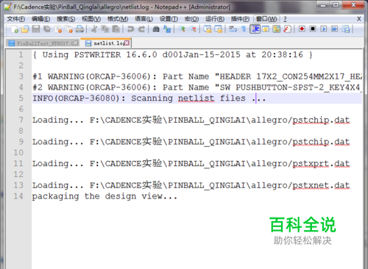Viewport: 368px width, 269px height.
Task: Click the '#1 WARNING(ORCAP-36006)' line
Action: point(197,76)
